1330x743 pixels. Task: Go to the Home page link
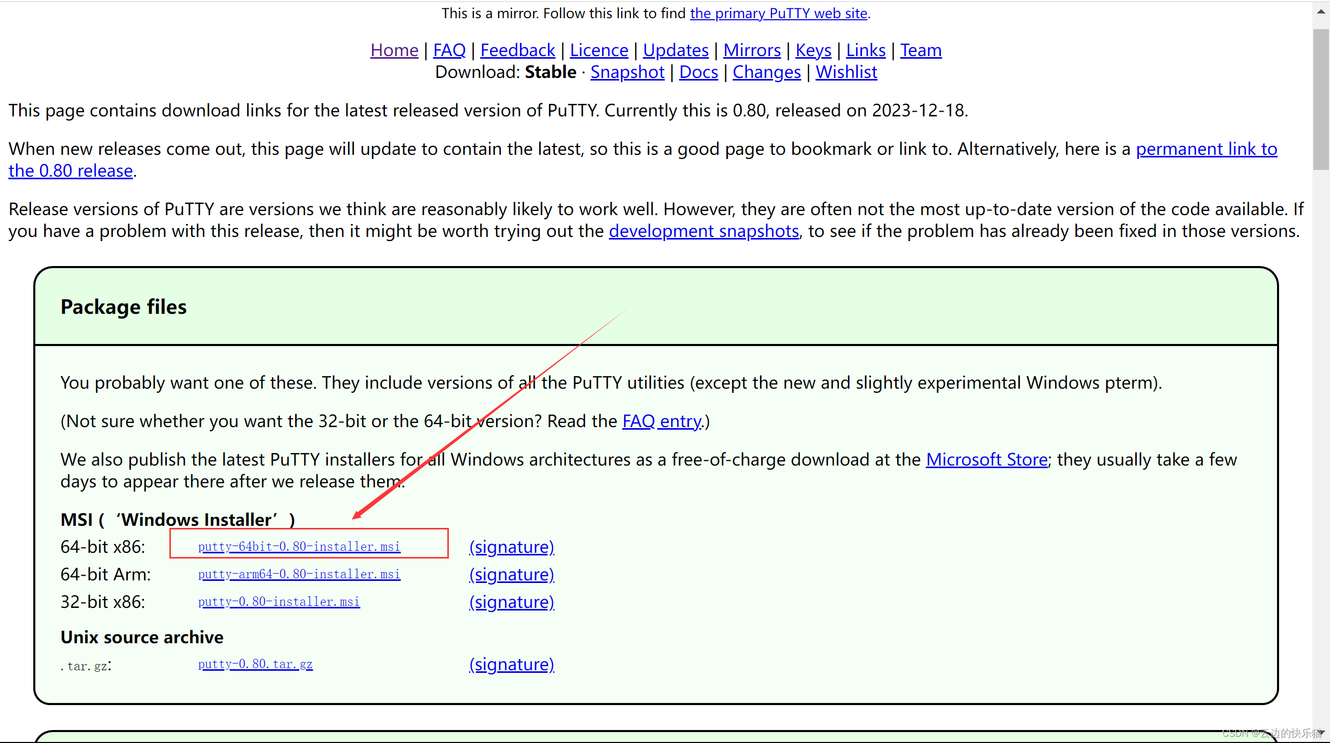394,50
